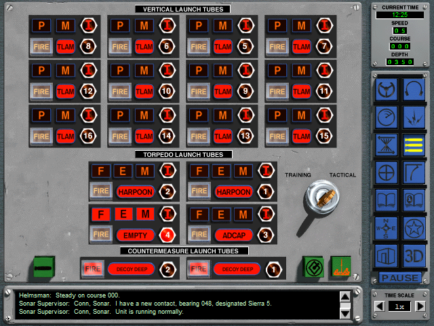Image resolution: width=434 pixels, height=326 pixels.
Task: Fire countermeasure tube 1 decoy
Action: click(x=199, y=269)
